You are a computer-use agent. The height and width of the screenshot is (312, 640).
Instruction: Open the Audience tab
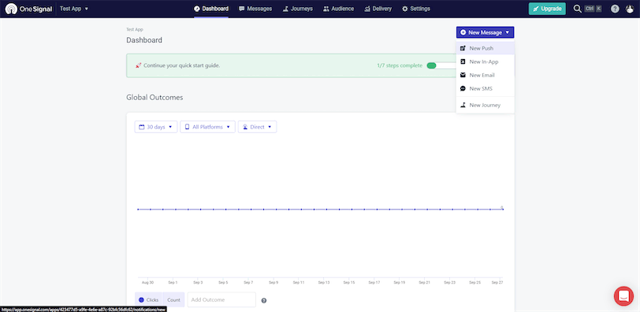click(x=338, y=9)
